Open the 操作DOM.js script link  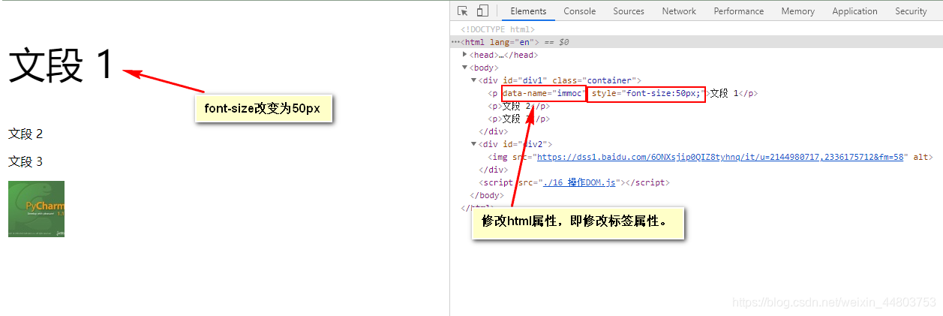[578, 182]
